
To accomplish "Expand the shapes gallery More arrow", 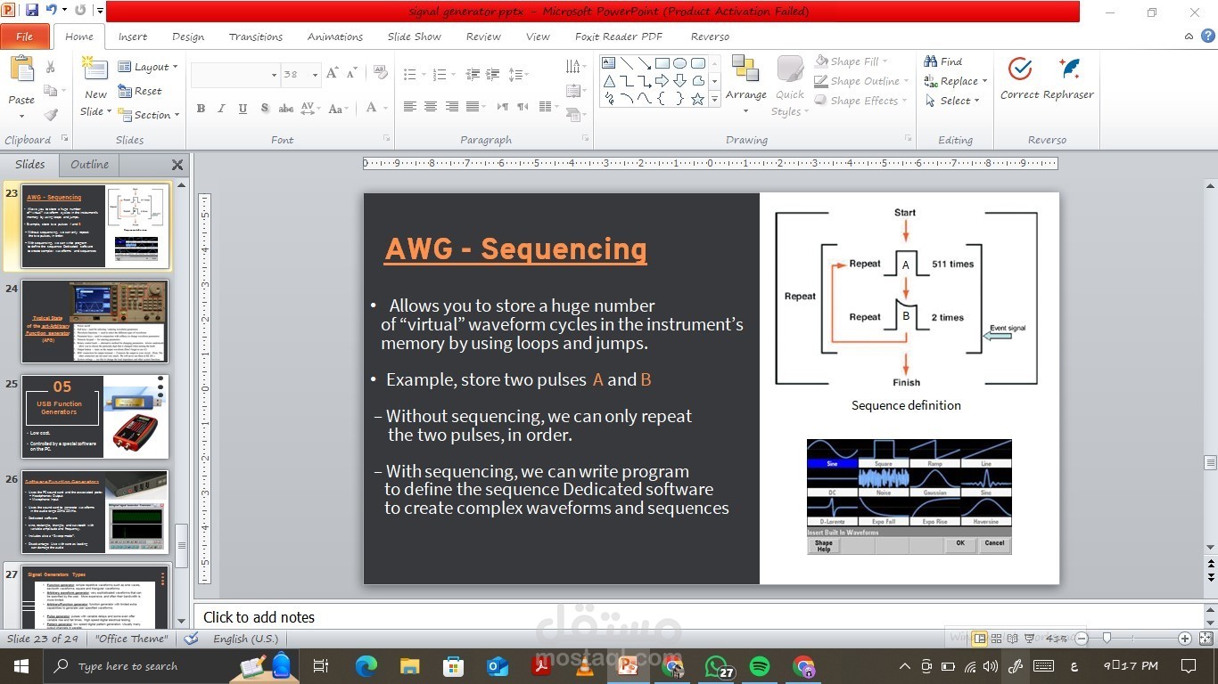I will [x=715, y=99].
